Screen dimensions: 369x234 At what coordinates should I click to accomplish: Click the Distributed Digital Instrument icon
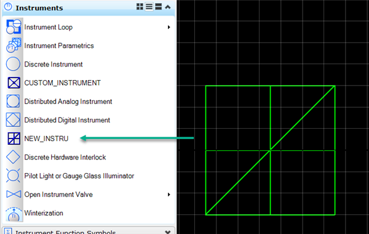click(x=13, y=120)
